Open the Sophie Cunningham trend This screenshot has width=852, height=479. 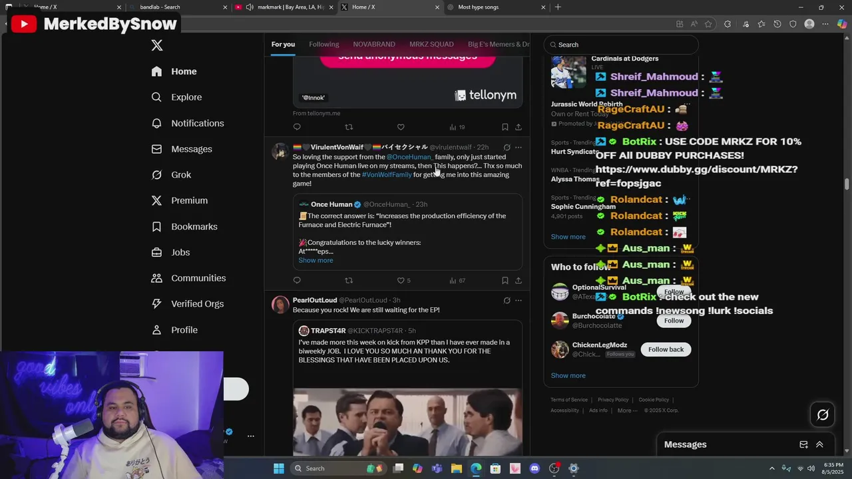[583, 207]
